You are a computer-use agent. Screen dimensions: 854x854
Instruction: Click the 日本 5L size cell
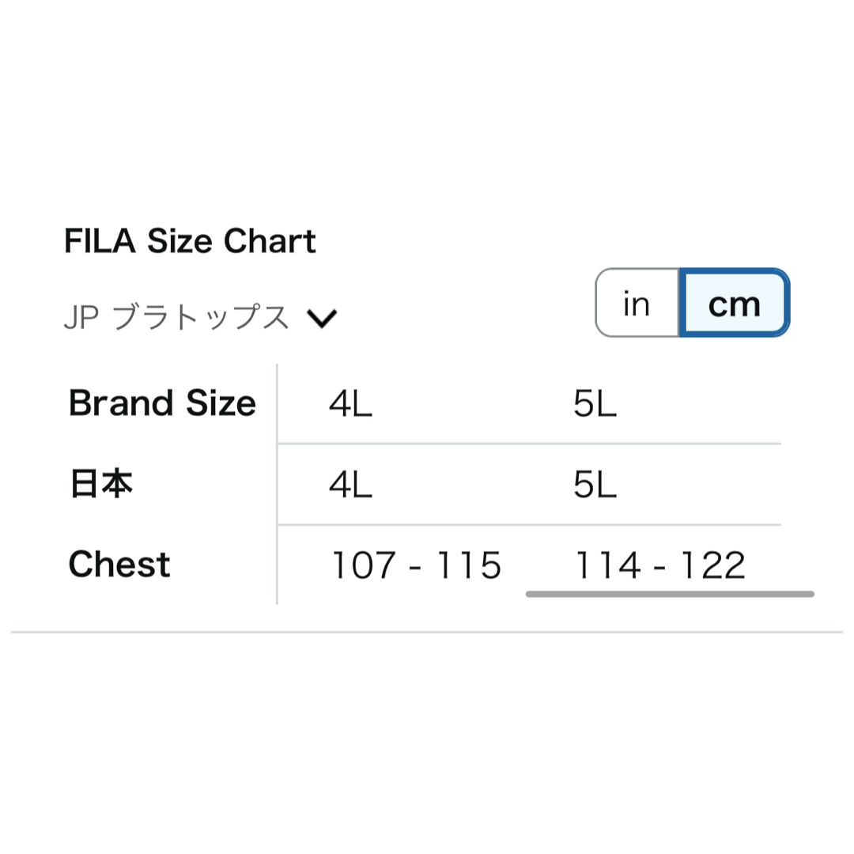[x=595, y=485]
